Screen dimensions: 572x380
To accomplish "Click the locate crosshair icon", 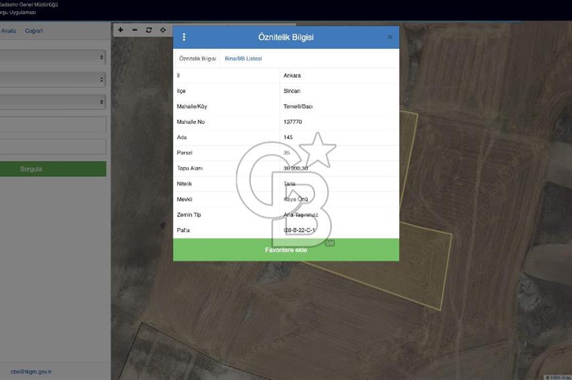I will tap(163, 30).
